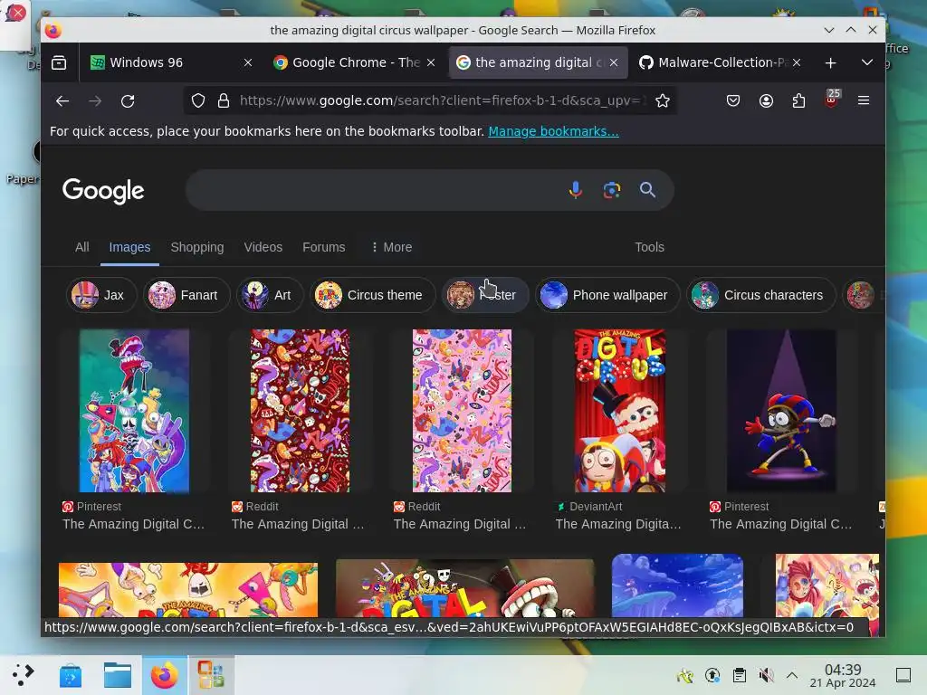Open Pinterest Pomni spotlight wallpaper

click(781, 411)
